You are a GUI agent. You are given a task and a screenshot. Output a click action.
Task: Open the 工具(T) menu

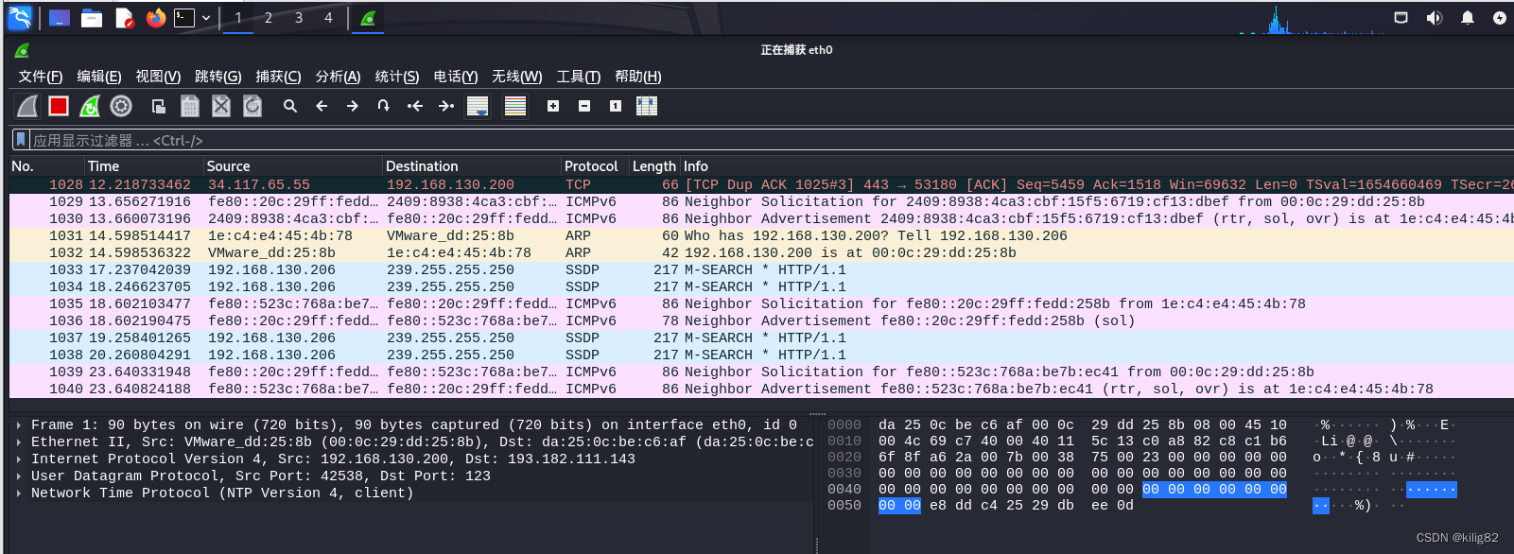click(x=579, y=77)
